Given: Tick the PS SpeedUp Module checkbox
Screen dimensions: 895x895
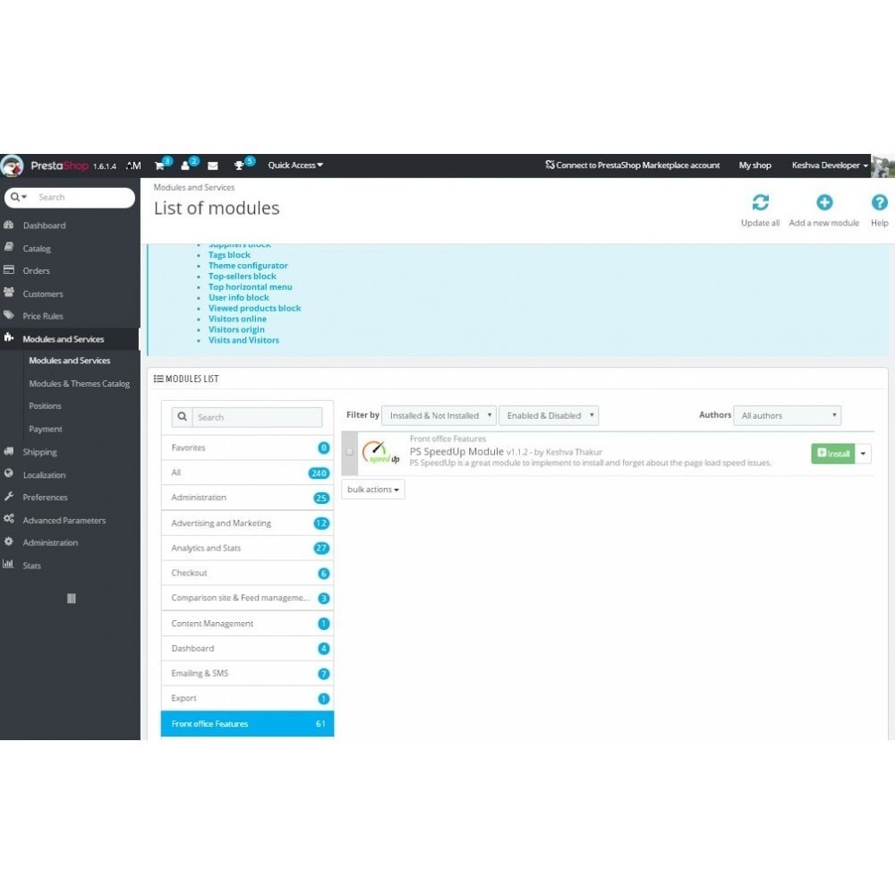Looking at the screenshot, I should [349, 451].
